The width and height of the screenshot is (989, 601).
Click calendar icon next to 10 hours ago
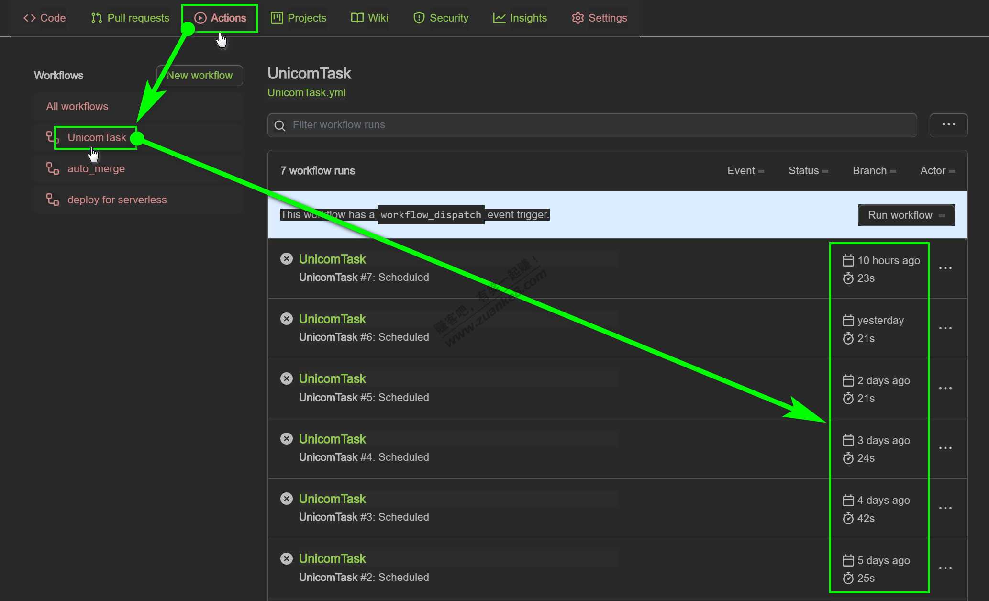pyautogui.click(x=848, y=260)
